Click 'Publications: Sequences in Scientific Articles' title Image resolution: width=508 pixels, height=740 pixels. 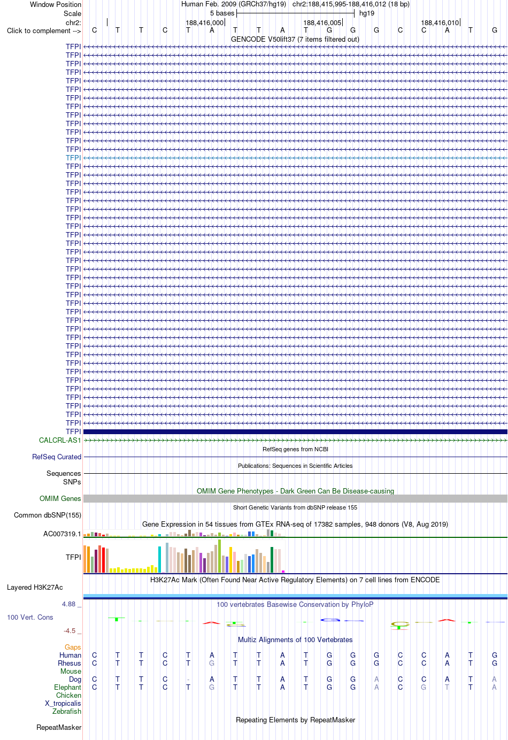coord(295,466)
